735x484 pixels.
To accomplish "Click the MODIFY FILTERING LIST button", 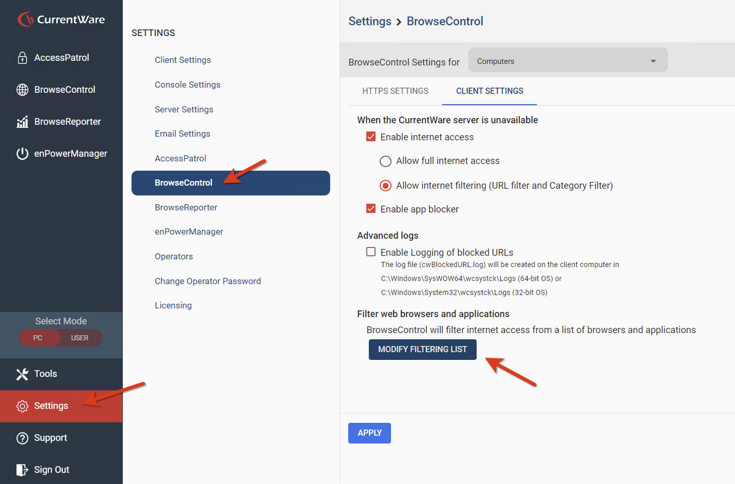I will 423,350.
